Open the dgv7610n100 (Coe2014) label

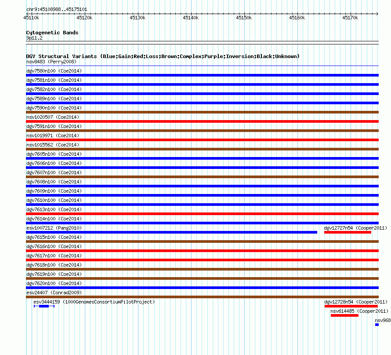pos(54,200)
